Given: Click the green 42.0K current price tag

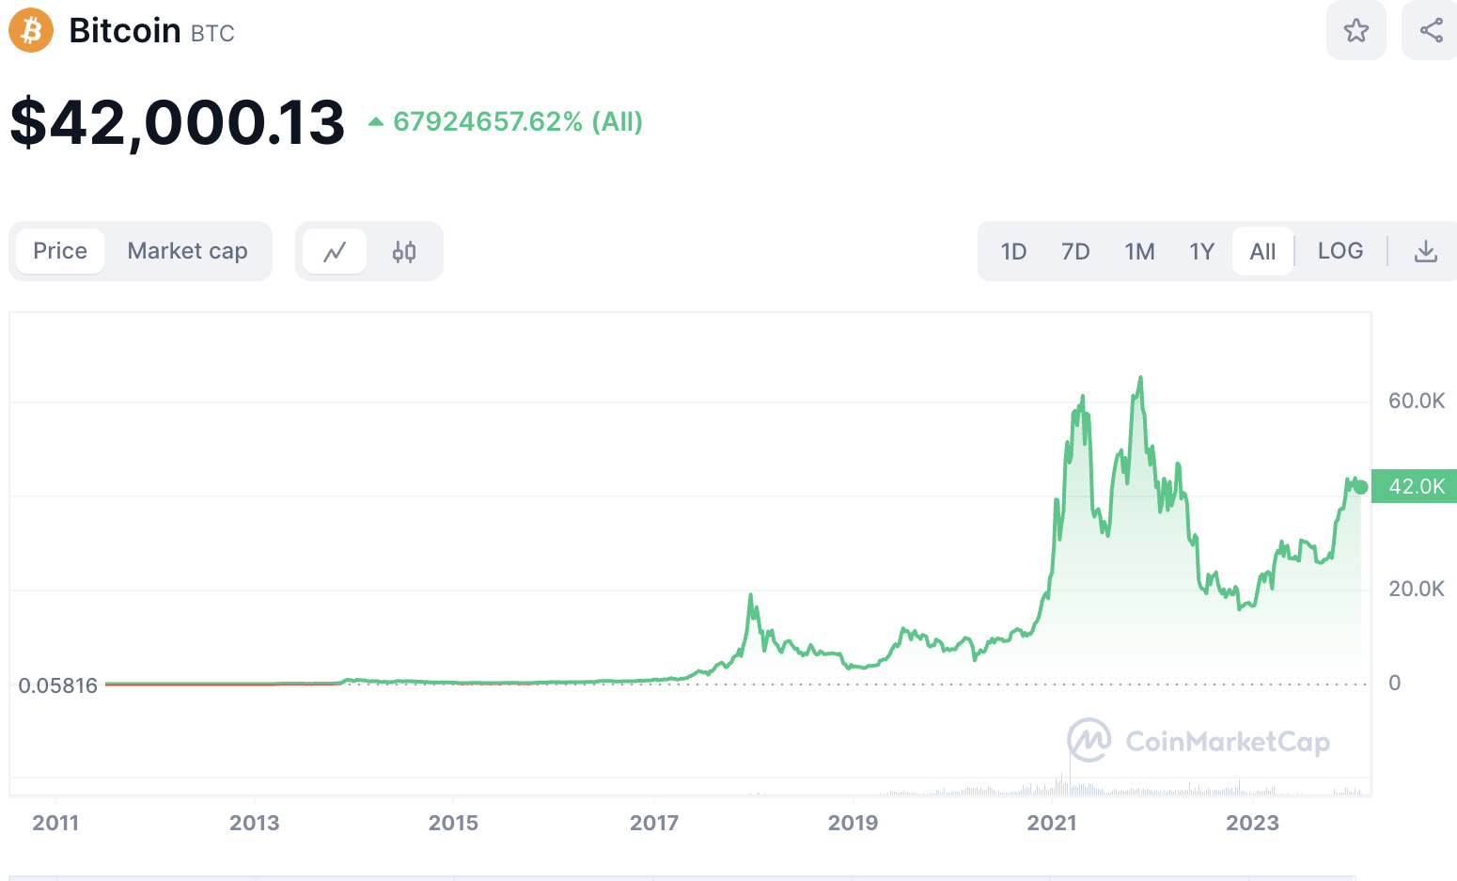Looking at the screenshot, I should [1414, 486].
